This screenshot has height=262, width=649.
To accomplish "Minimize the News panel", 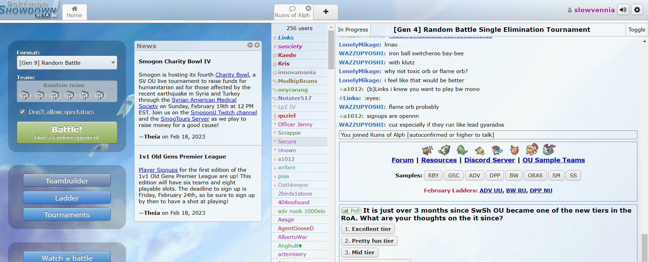I will point(250,45).
